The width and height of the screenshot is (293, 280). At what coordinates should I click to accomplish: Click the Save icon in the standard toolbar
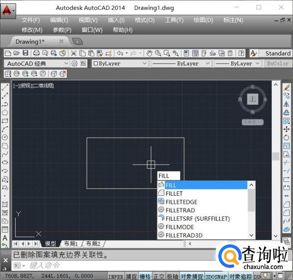25,53
